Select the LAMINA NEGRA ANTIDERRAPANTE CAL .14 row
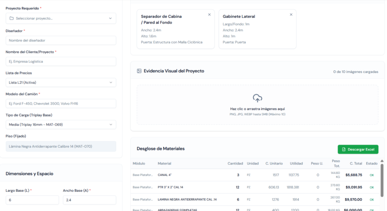Screen dimensions: 387x211 [255, 200]
